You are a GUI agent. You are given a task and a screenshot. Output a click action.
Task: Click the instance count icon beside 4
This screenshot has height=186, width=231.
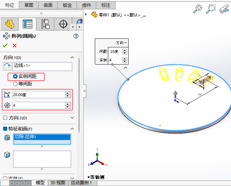click(7, 105)
